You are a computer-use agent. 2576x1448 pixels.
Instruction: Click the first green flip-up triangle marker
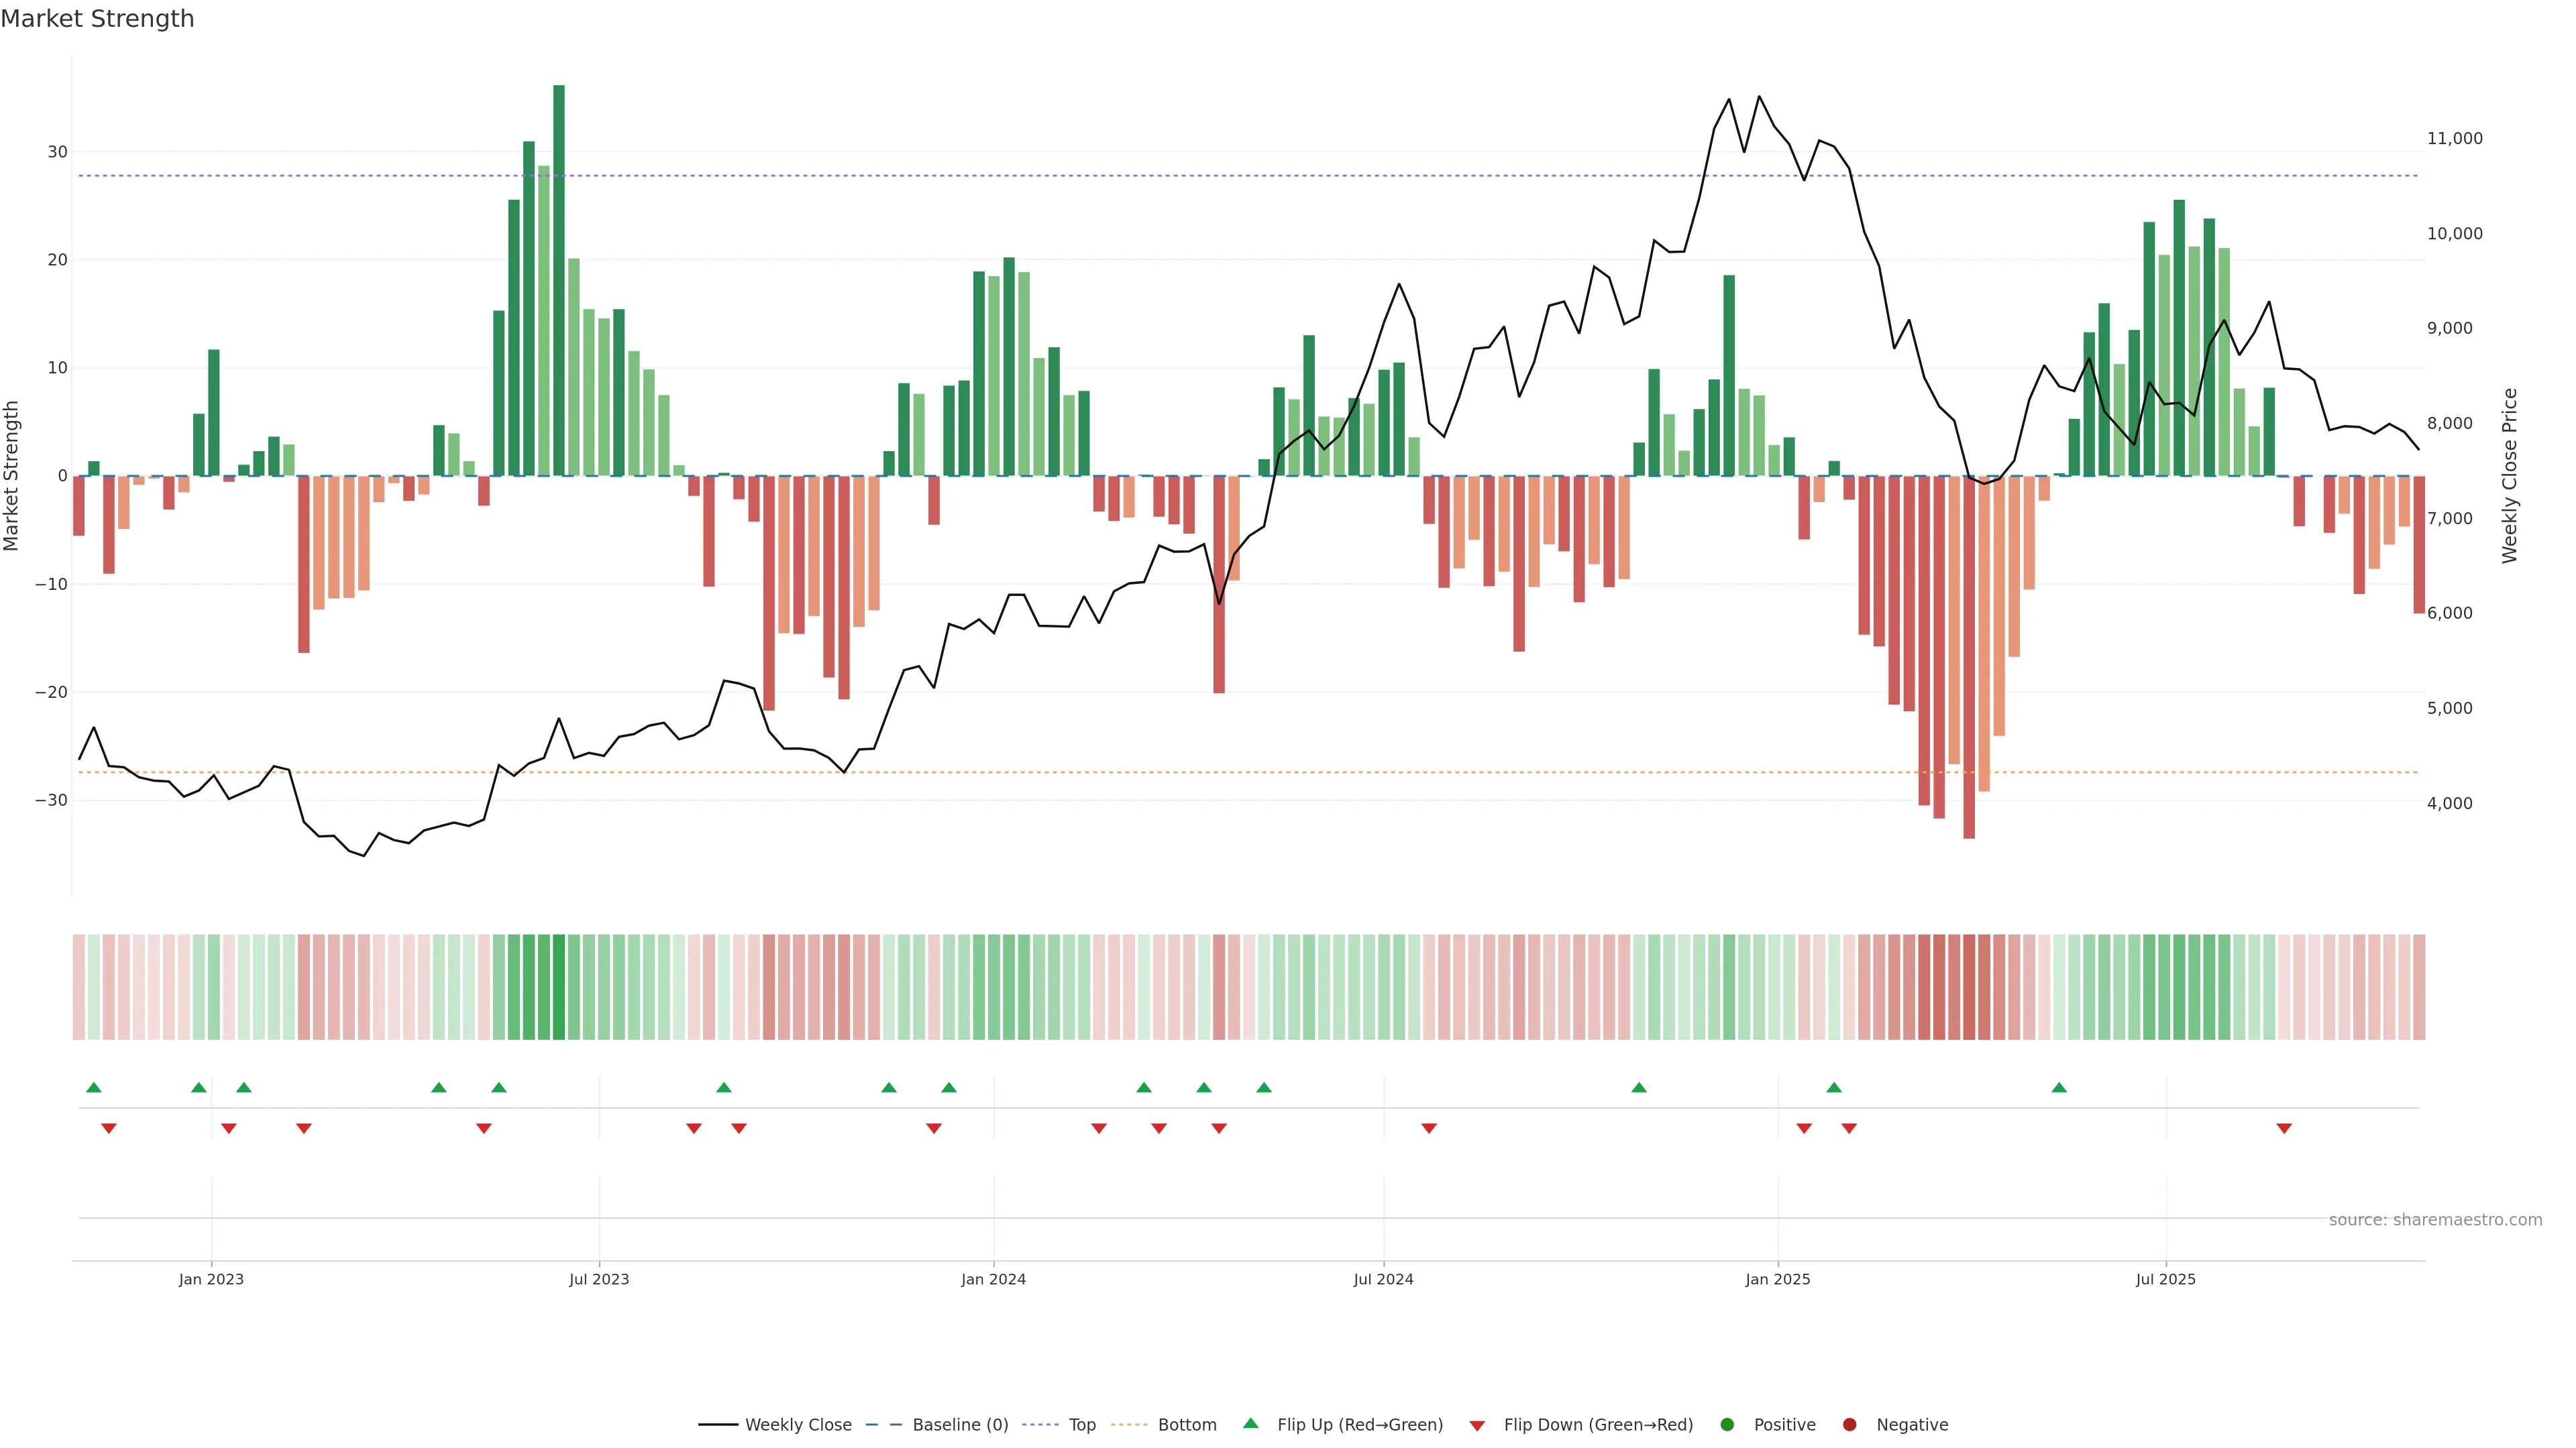[x=94, y=1087]
